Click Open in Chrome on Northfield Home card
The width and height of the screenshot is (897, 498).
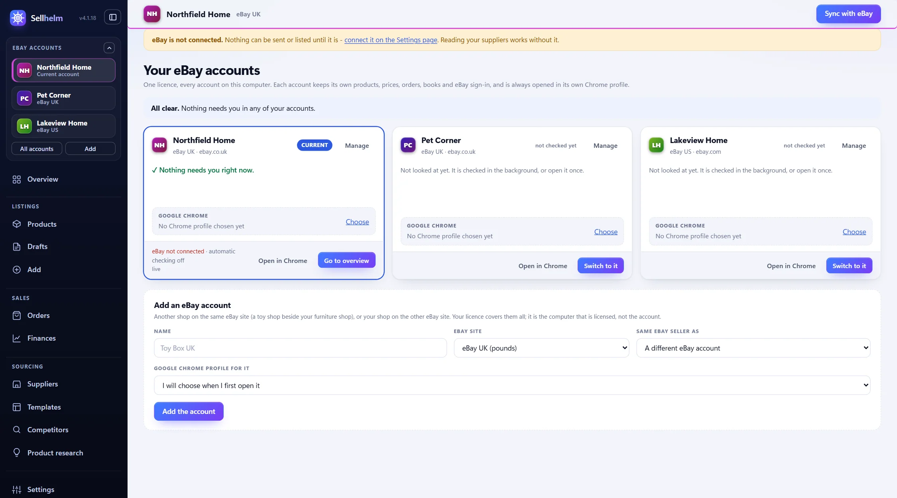pyautogui.click(x=283, y=261)
